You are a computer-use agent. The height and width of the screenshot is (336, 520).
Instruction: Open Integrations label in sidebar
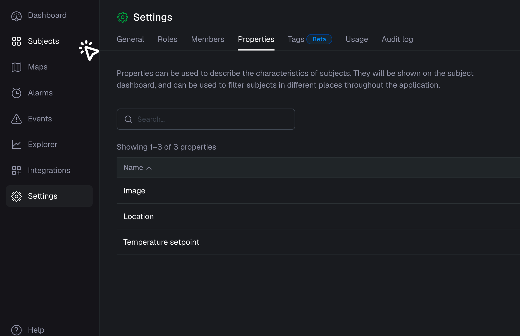coord(49,171)
